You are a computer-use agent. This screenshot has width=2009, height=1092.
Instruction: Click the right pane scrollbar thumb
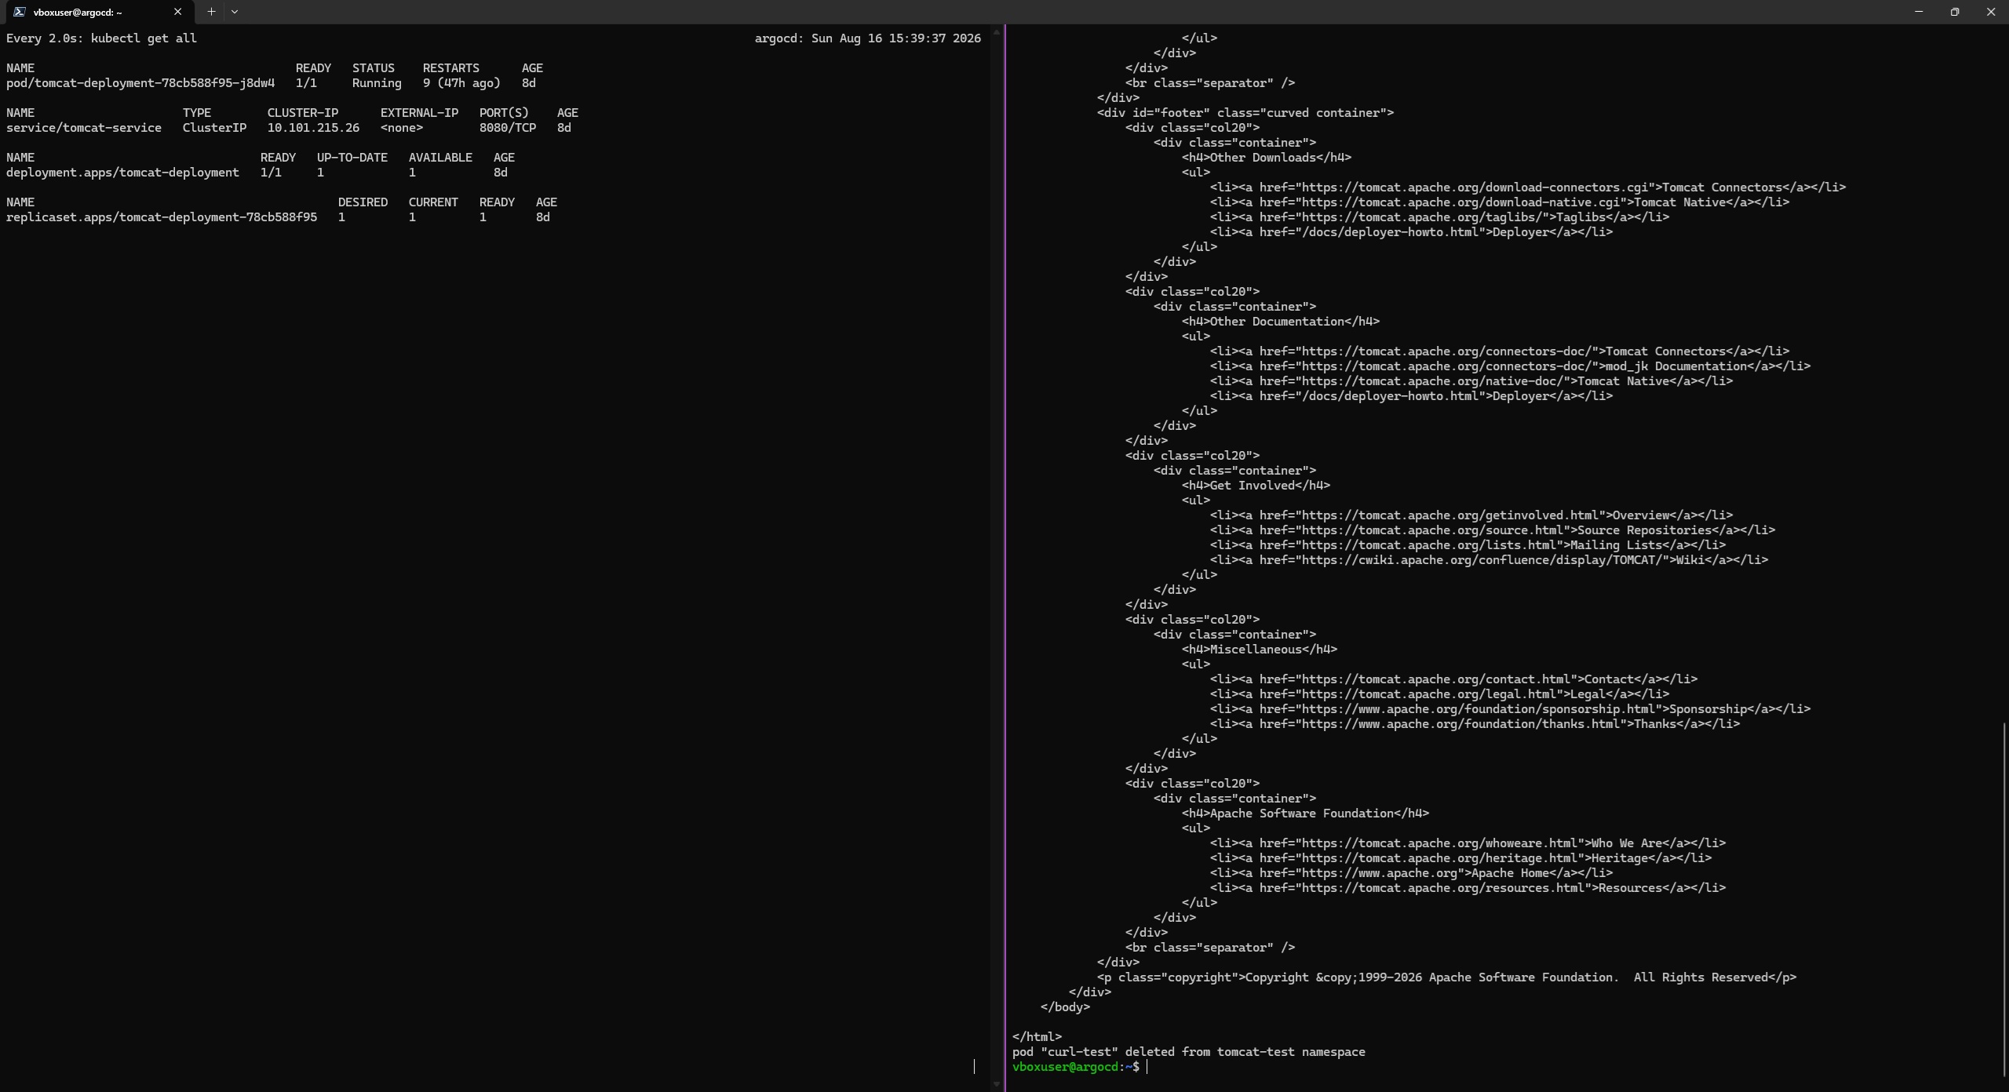[2004, 898]
